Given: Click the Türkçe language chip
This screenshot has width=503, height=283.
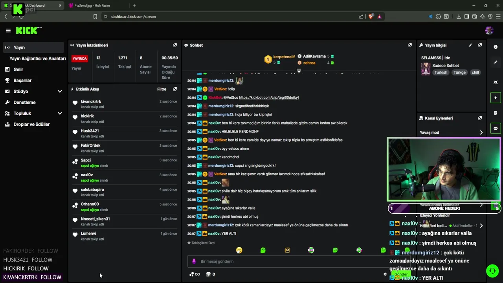Looking at the screenshot, I should pos(459,73).
